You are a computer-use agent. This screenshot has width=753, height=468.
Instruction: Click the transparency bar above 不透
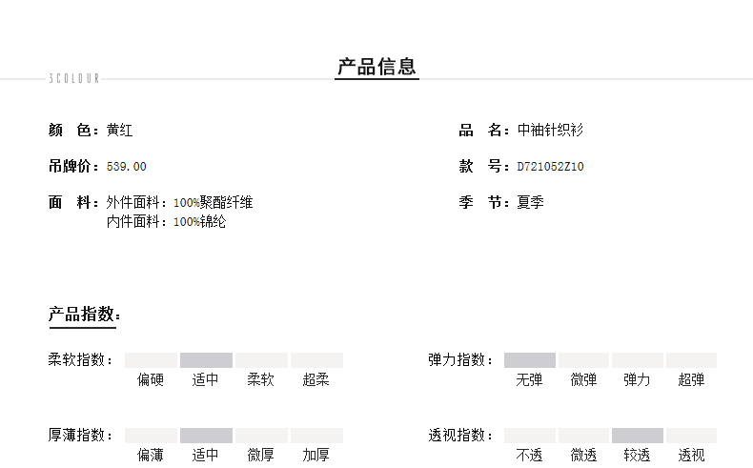pos(530,436)
